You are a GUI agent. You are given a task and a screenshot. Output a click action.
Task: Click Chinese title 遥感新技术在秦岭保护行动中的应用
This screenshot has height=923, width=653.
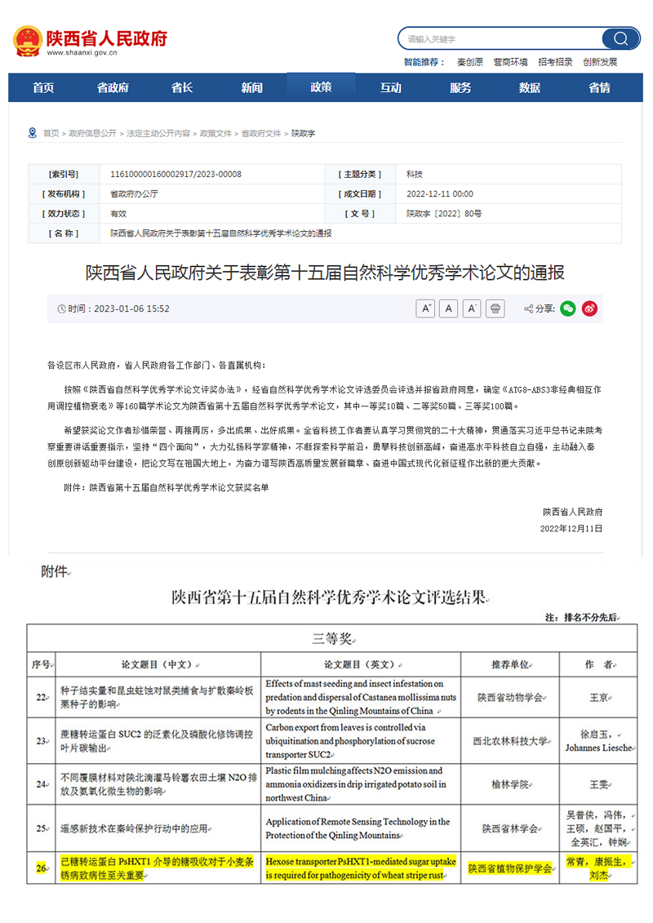(135, 829)
